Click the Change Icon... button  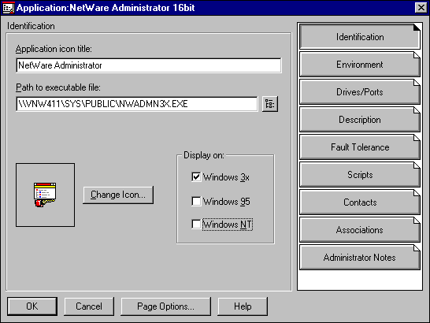click(x=118, y=195)
